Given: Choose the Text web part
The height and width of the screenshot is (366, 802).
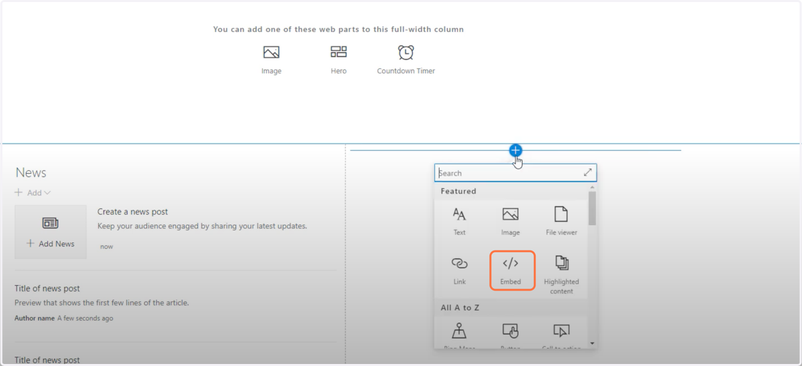Looking at the screenshot, I should (x=459, y=222).
